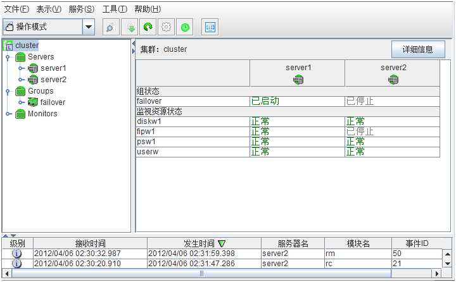Screen dimensions: 456x282
Task: Open the 操作模式 mode dropdown
Action: coord(89,27)
